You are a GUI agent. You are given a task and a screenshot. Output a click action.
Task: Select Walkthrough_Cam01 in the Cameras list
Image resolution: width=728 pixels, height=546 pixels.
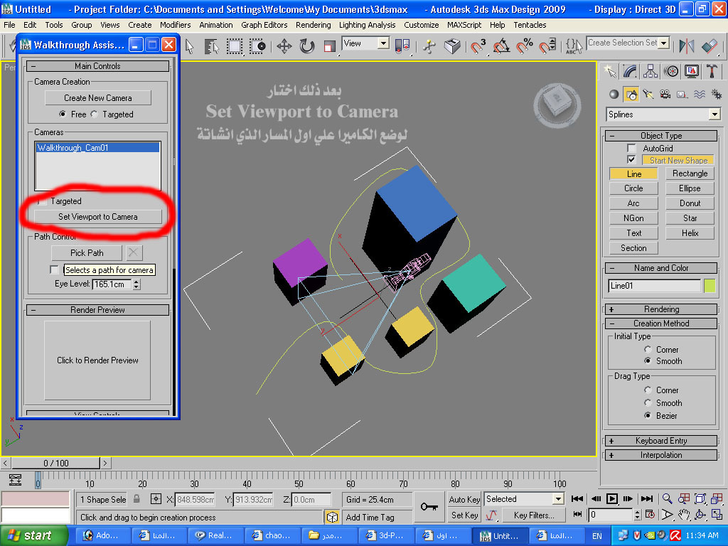(97, 148)
